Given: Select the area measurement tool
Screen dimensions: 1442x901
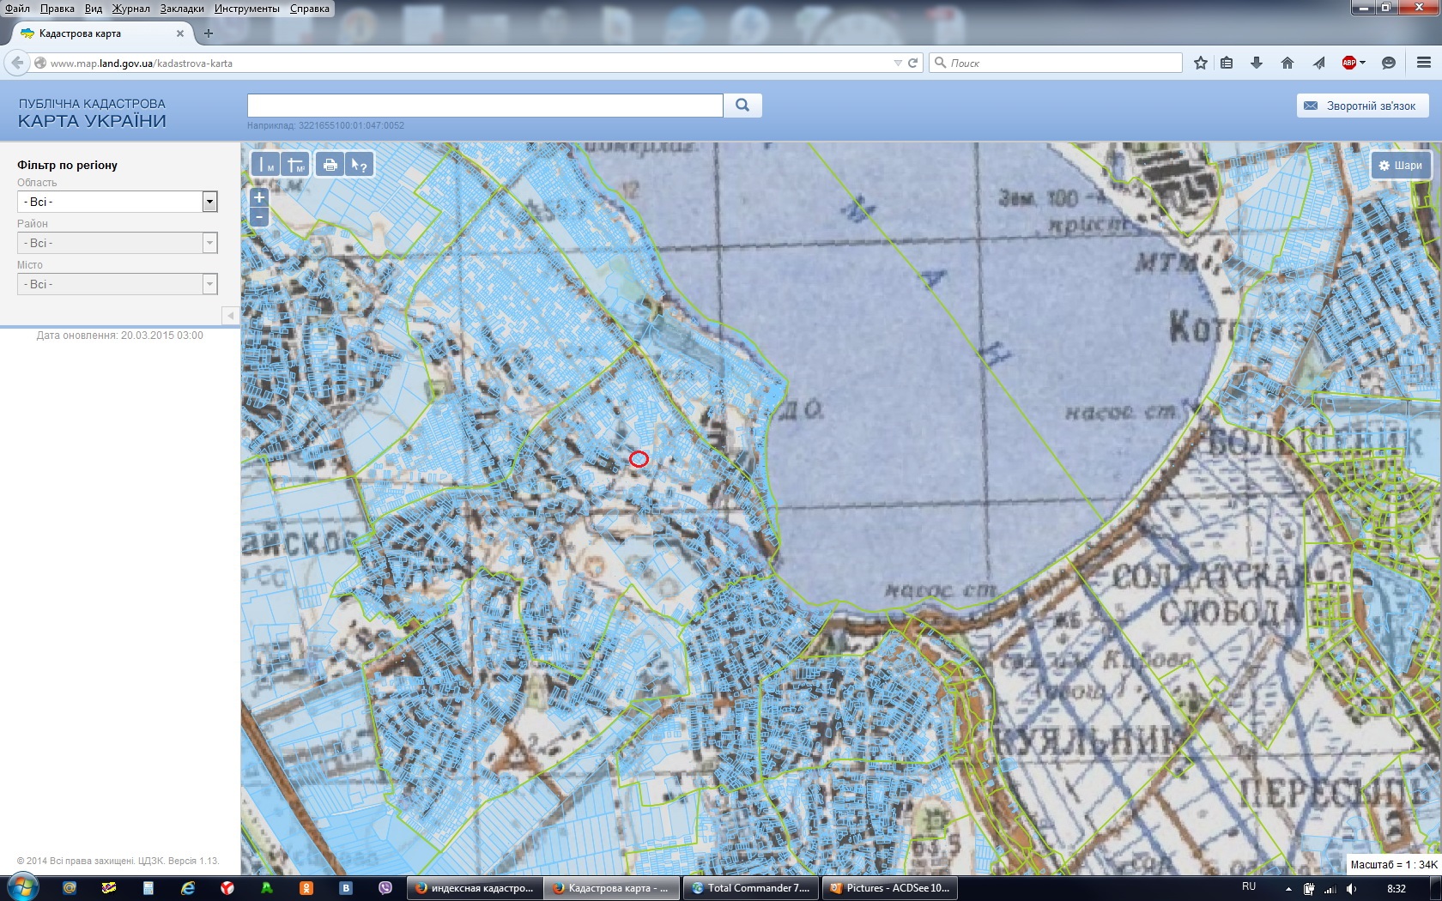Looking at the screenshot, I should pos(294,165).
